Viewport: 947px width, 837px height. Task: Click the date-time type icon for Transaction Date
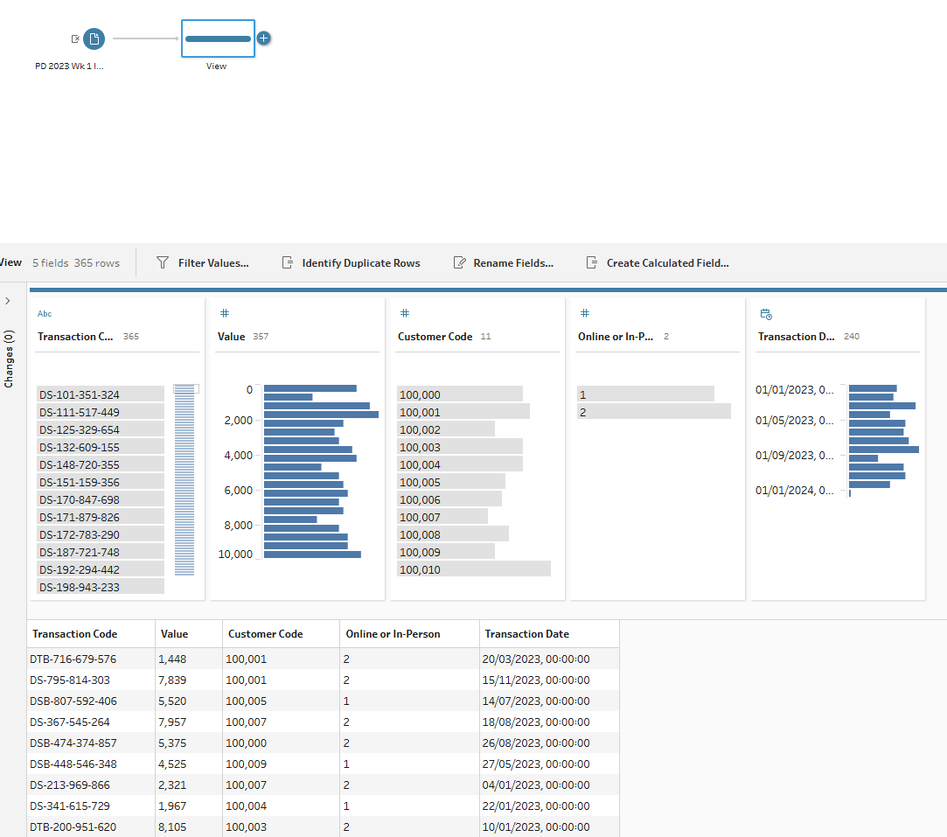[x=765, y=314]
